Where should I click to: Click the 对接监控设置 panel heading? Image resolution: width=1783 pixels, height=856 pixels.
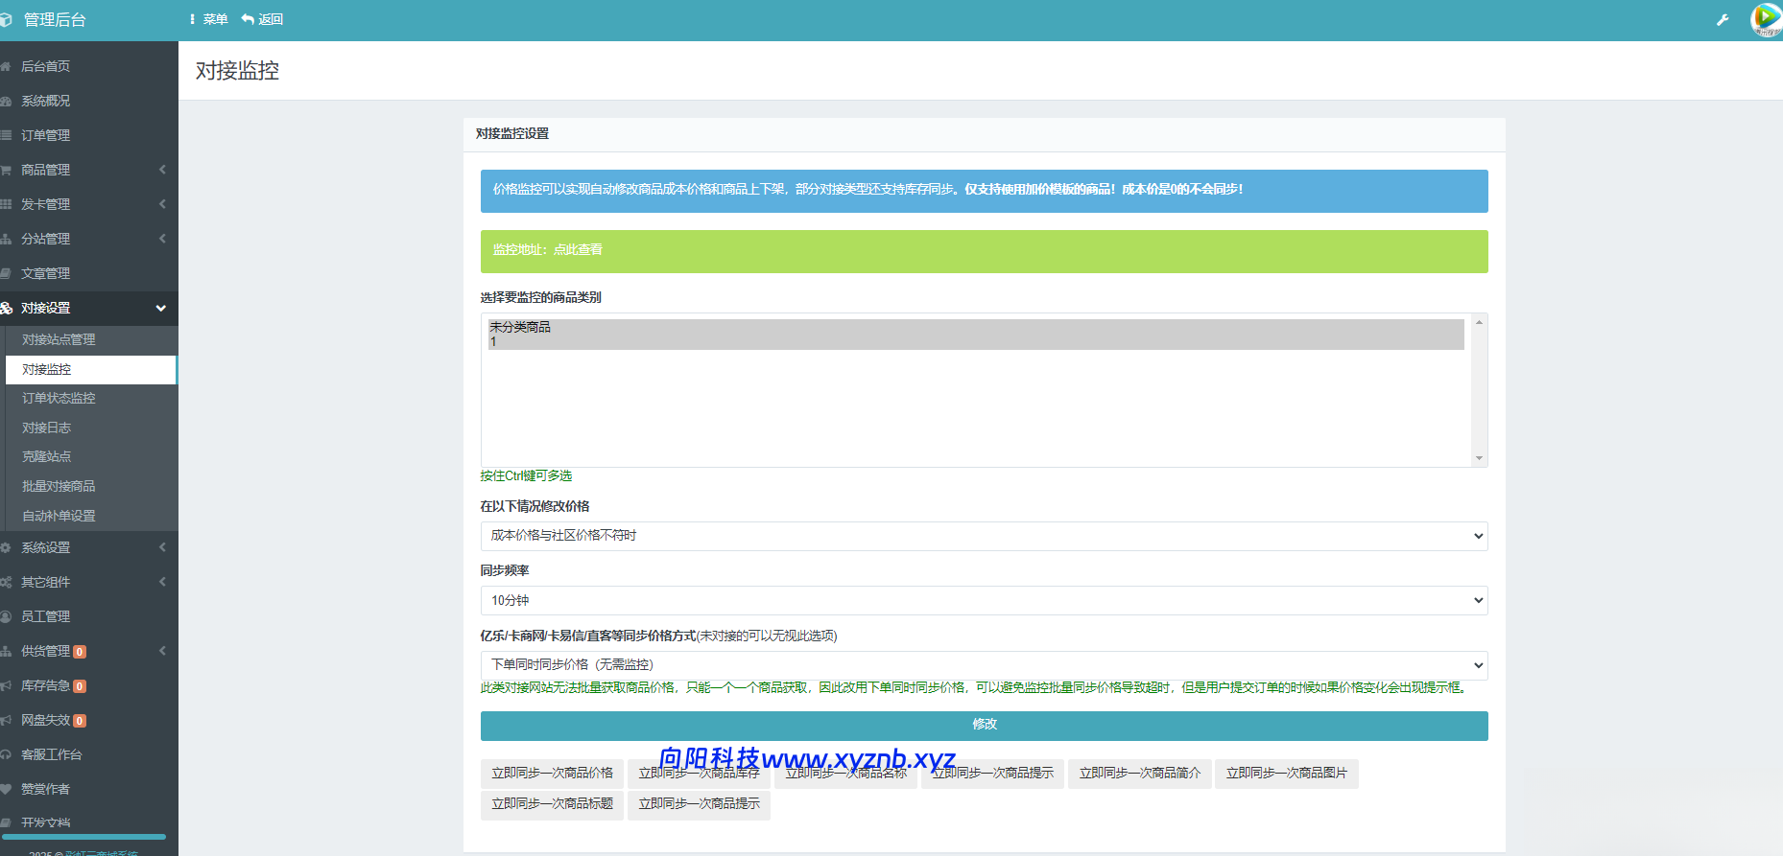(512, 133)
